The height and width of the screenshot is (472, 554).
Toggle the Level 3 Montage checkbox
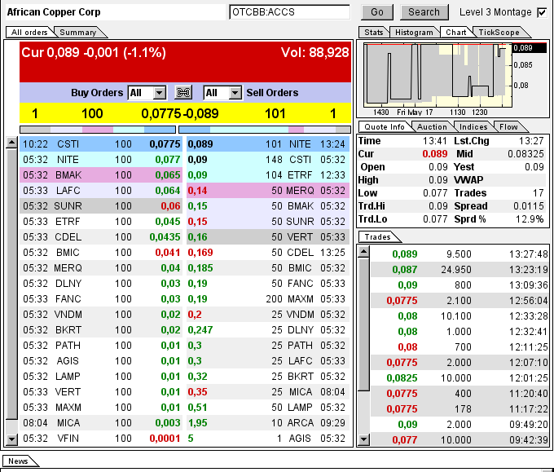point(543,12)
